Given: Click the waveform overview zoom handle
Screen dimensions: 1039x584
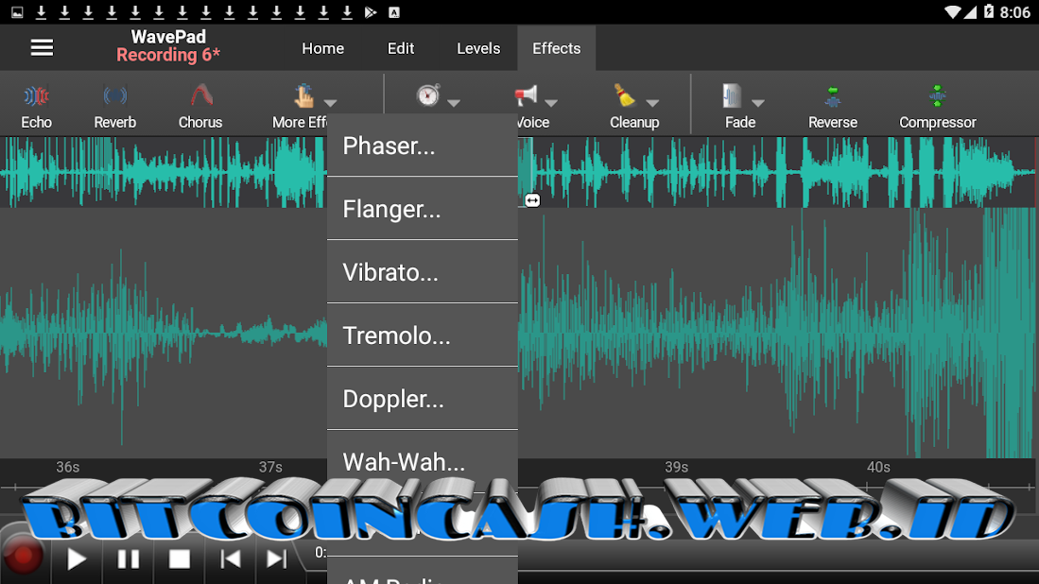Looking at the screenshot, I should tap(532, 200).
